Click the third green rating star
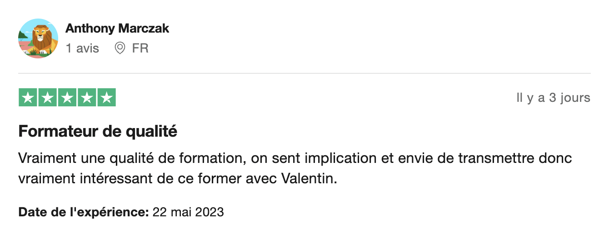 [x=67, y=98]
